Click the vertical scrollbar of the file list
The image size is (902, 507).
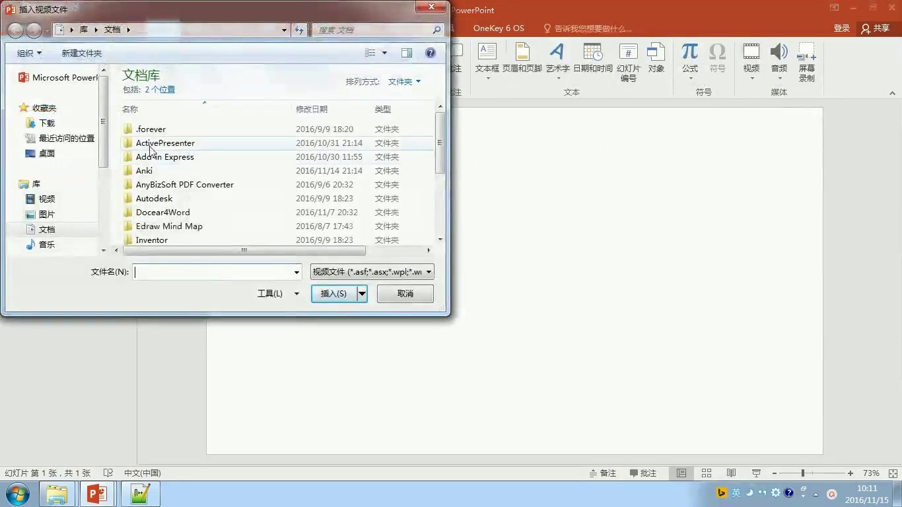[440, 143]
